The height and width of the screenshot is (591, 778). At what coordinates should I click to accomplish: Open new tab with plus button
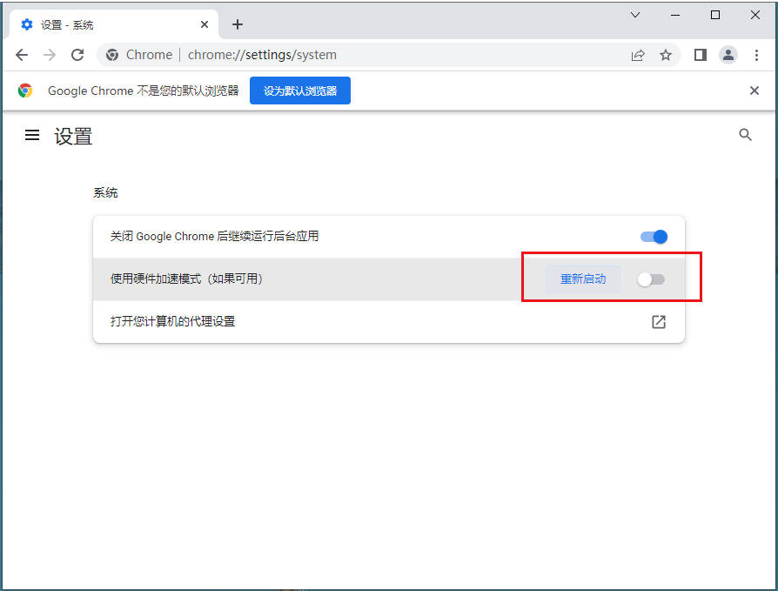click(238, 24)
